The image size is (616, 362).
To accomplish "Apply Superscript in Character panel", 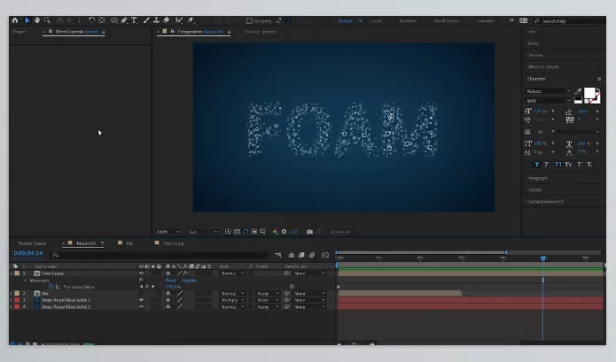I will point(579,165).
